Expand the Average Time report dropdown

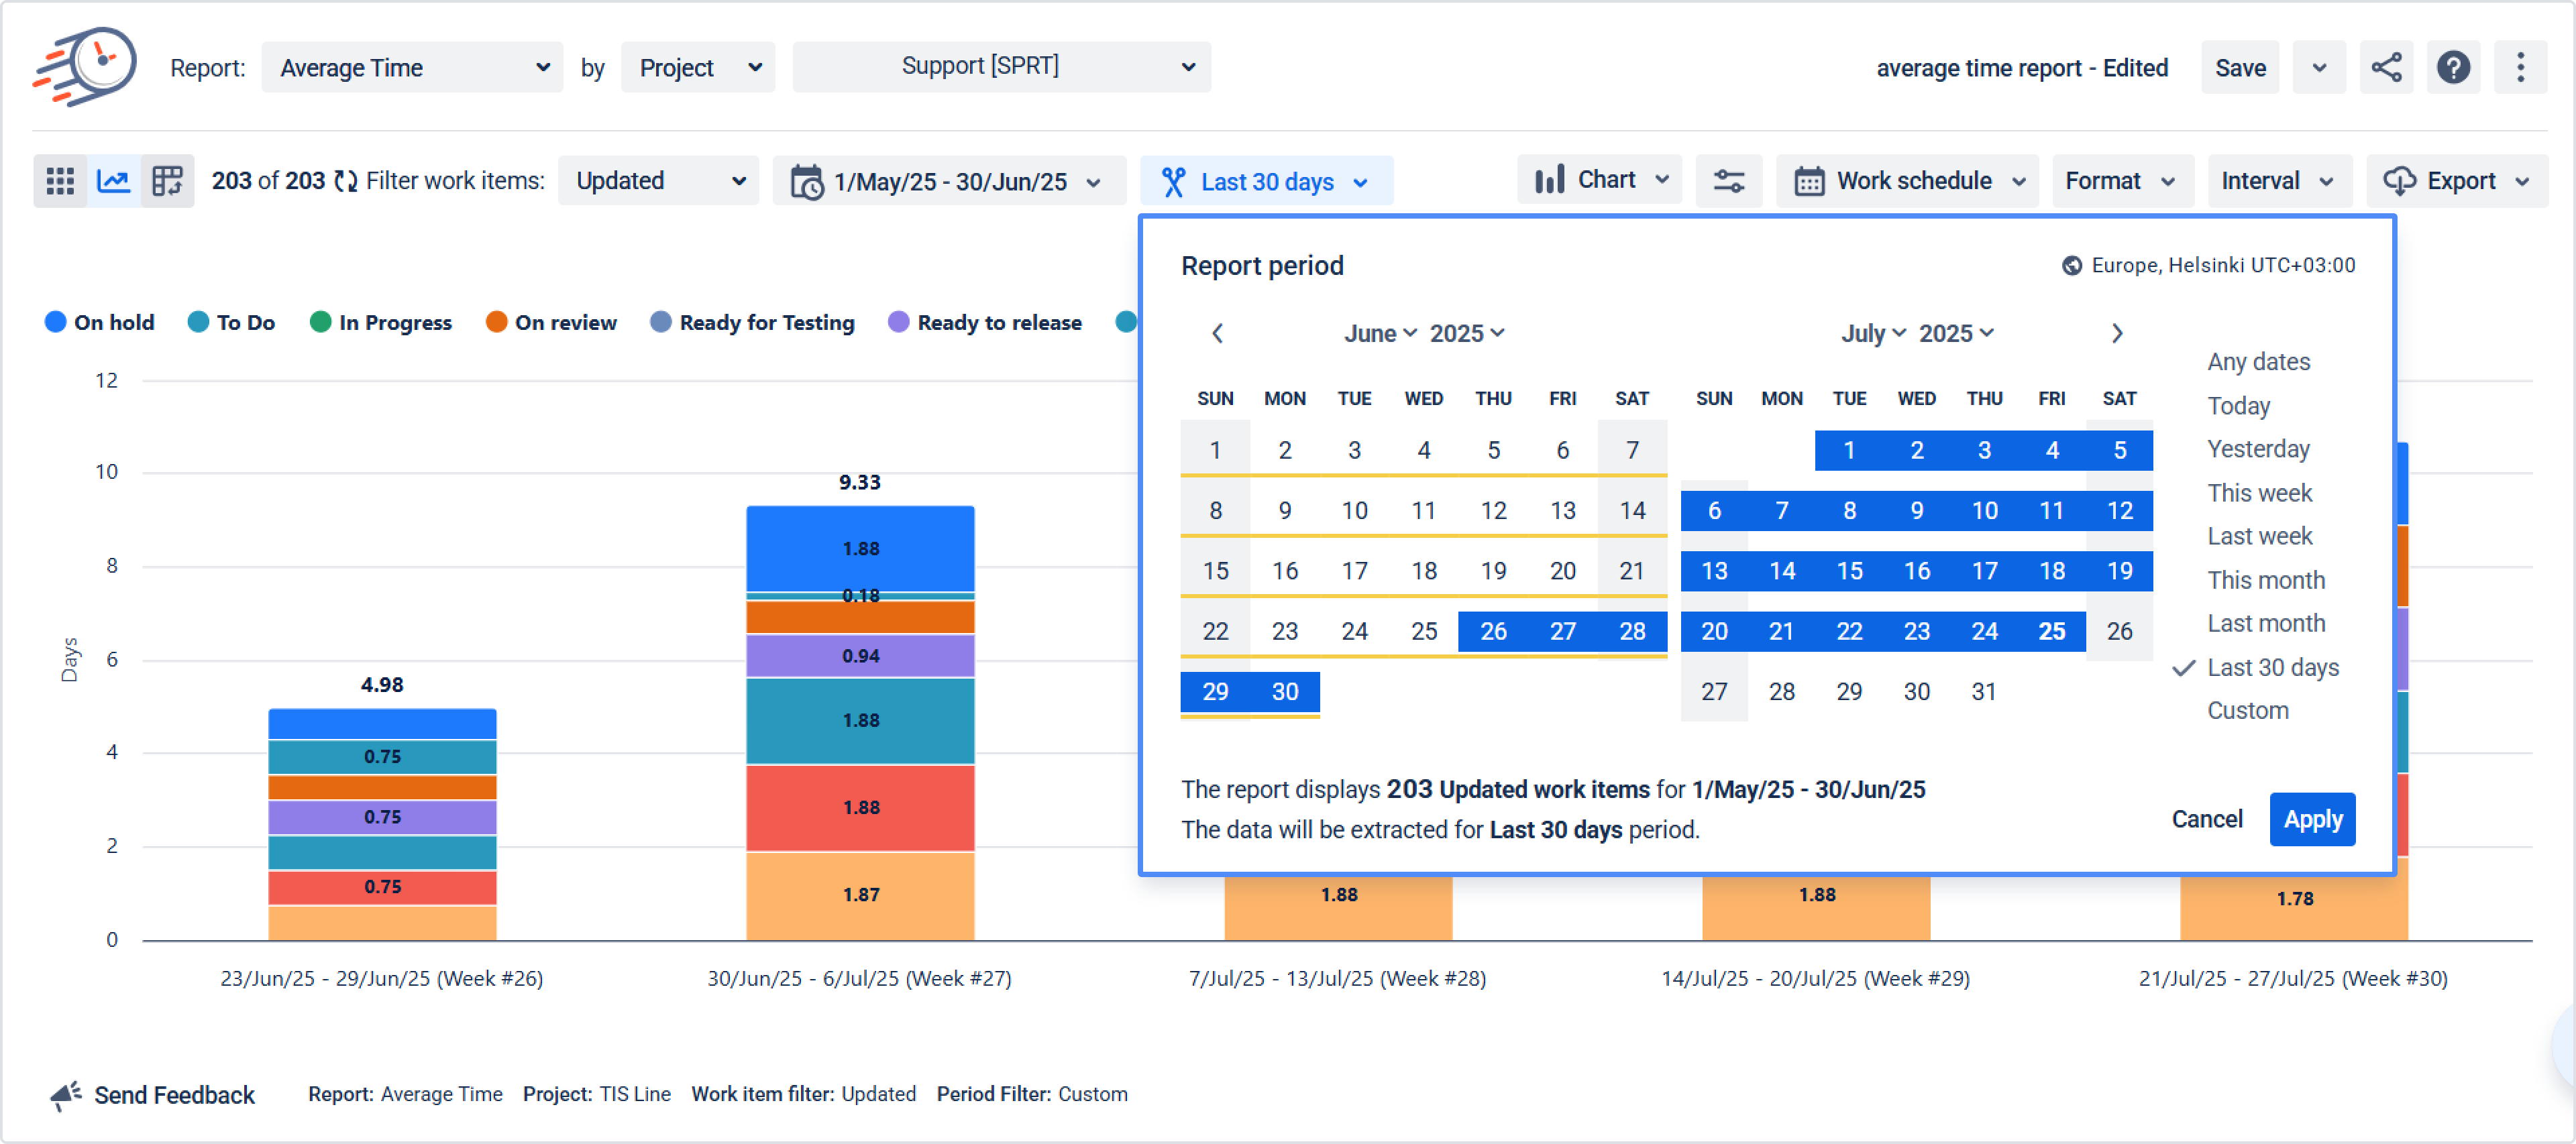coord(412,68)
